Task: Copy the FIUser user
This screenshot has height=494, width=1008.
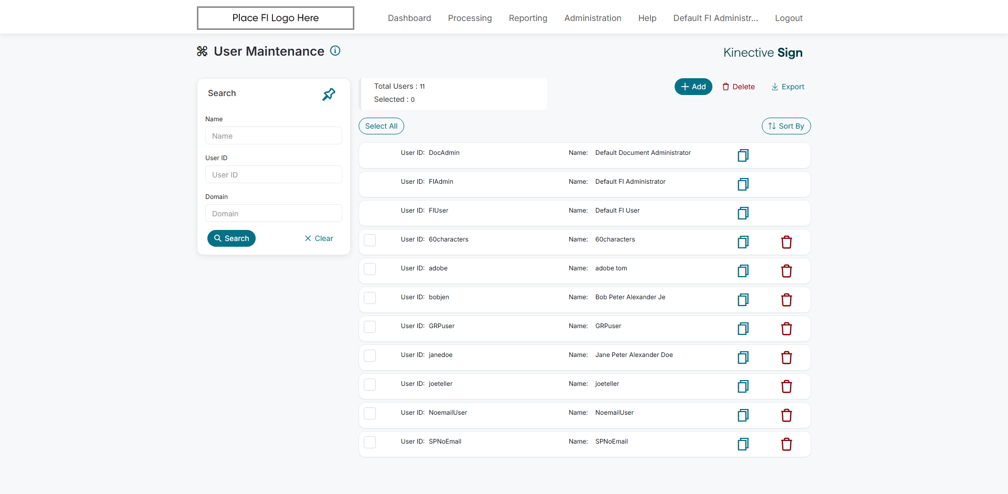Action: pyautogui.click(x=743, y=213)
